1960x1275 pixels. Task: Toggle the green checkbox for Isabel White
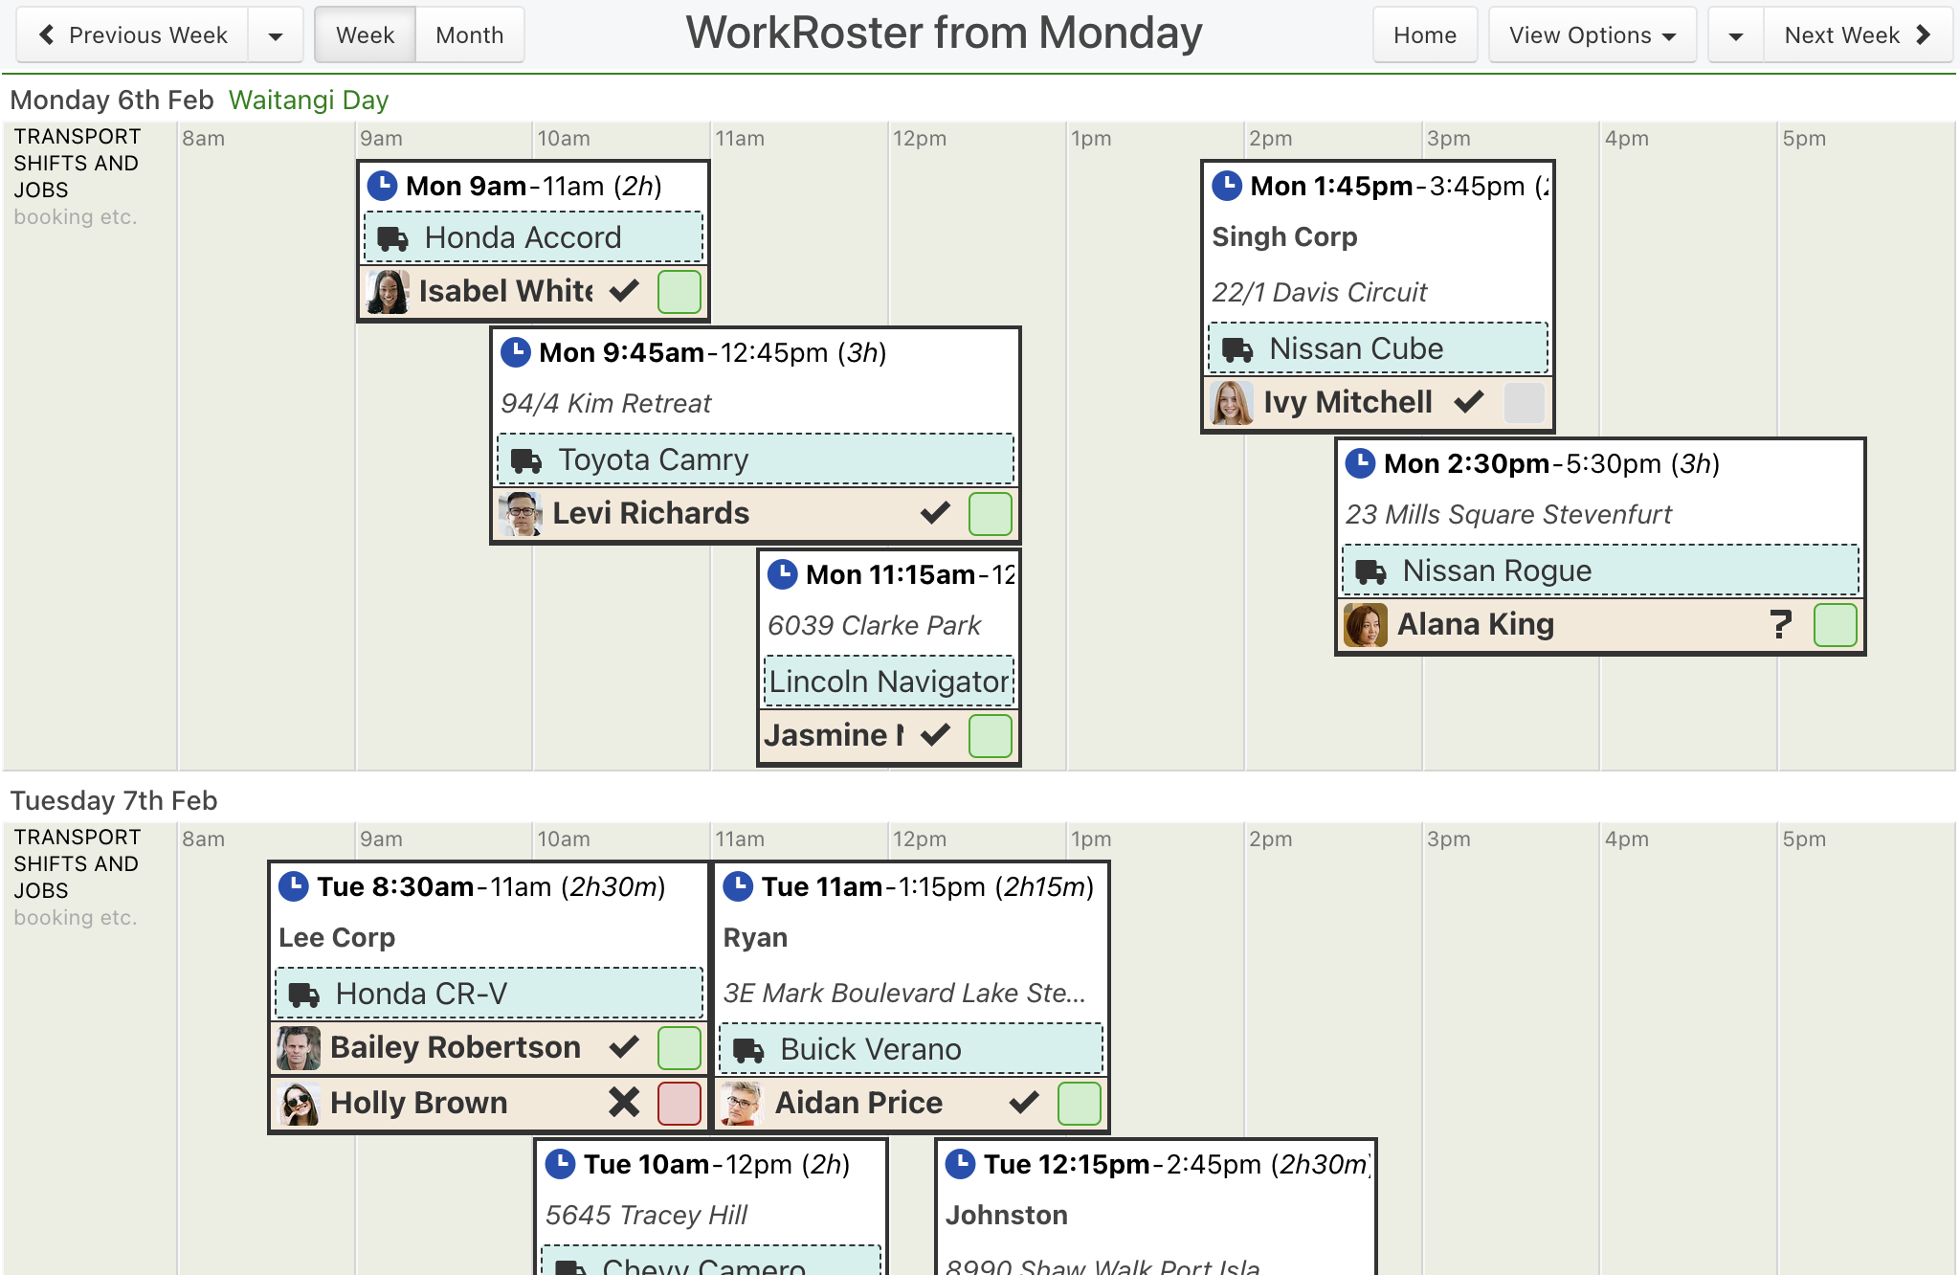coord(679,291)
